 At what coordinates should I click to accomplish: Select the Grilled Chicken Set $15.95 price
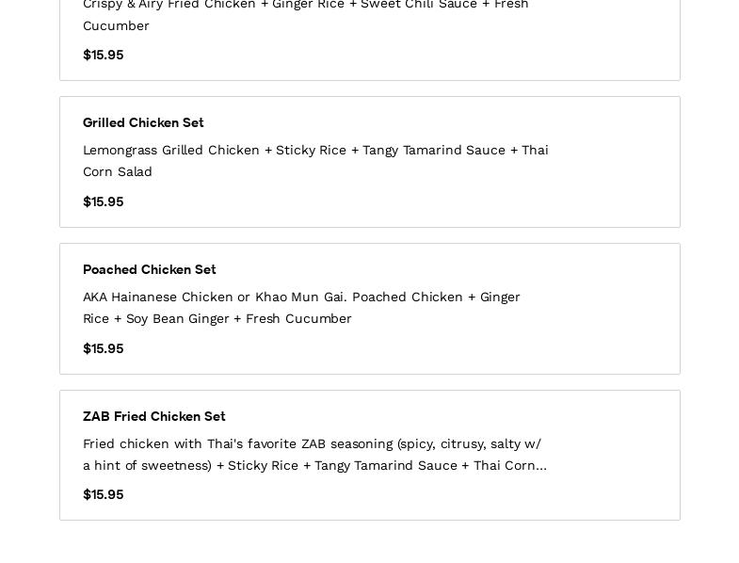click(x=104, y=201)
